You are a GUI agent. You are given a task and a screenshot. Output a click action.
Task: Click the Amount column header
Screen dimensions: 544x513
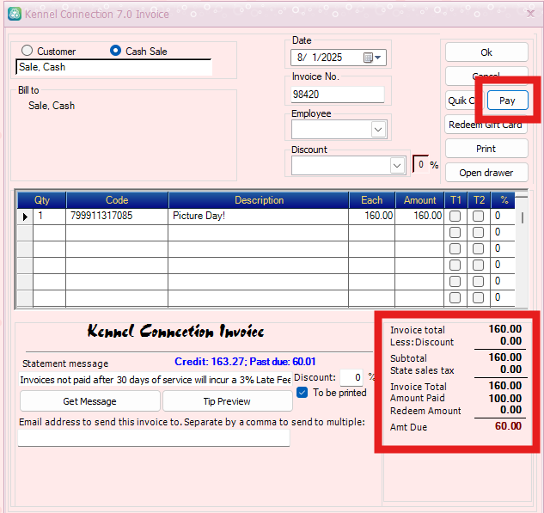pos(419,200)
